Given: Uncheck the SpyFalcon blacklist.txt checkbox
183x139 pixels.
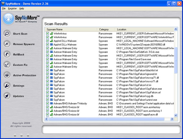Looking at the screenshot, I should coord(47,70).
